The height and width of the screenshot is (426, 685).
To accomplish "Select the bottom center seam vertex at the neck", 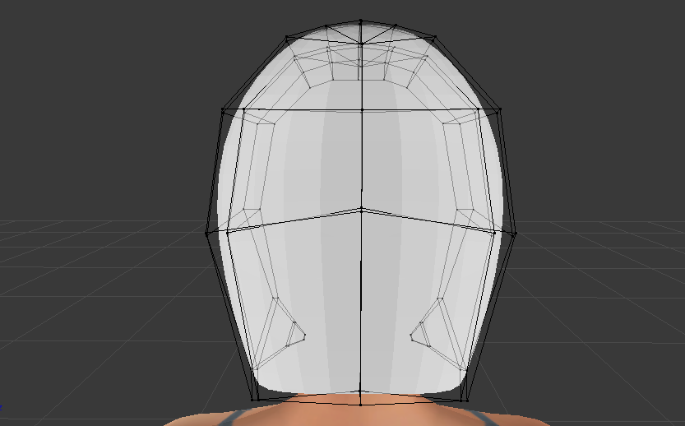I will coord(360,405).
